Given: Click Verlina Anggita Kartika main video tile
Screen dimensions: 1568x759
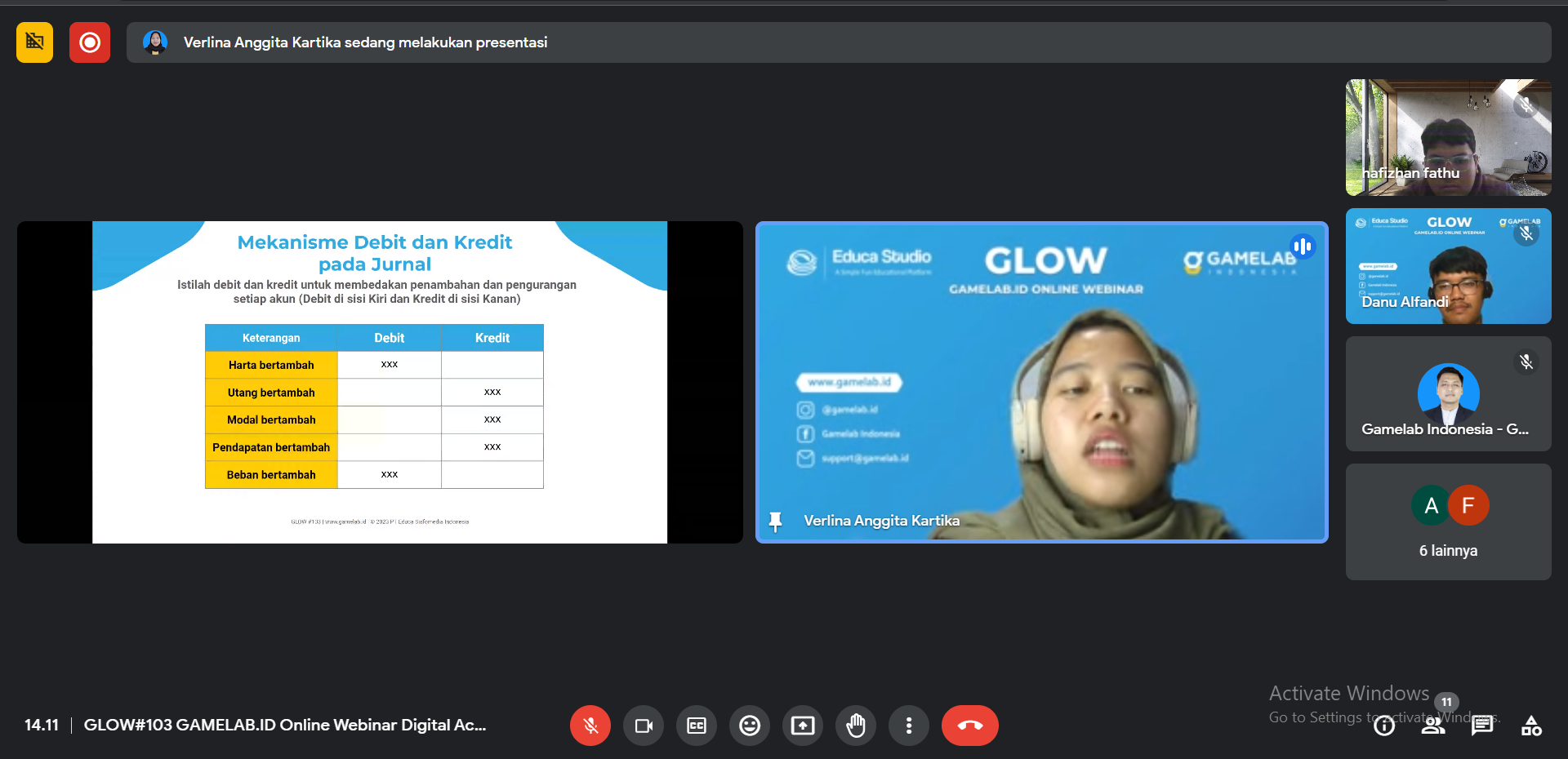Looking at the screenshot, I should click(x=1042, y=382).
